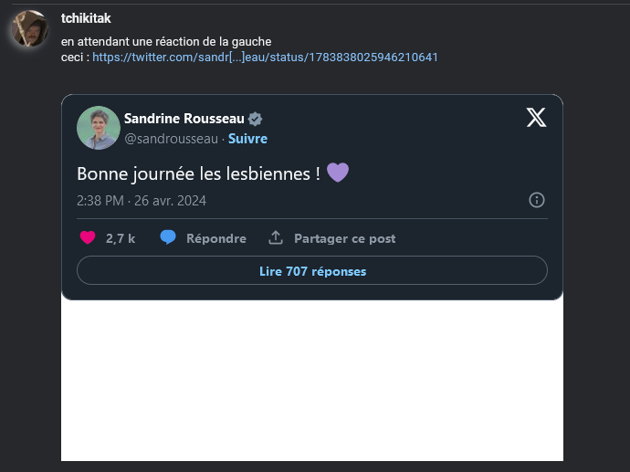Open the info circle icon on the tweet
The width and height of the screenshot is (630, 472).
click(x=537, y=200)
